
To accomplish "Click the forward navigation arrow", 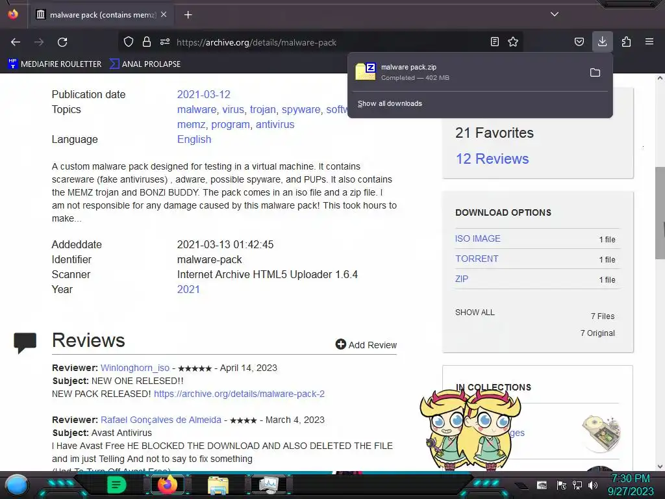I will [39, 42].
